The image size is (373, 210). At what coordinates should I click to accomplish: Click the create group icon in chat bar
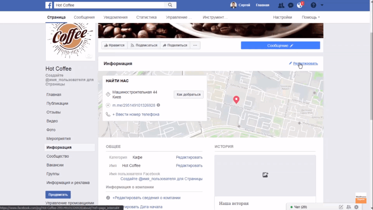click(348, 207)
